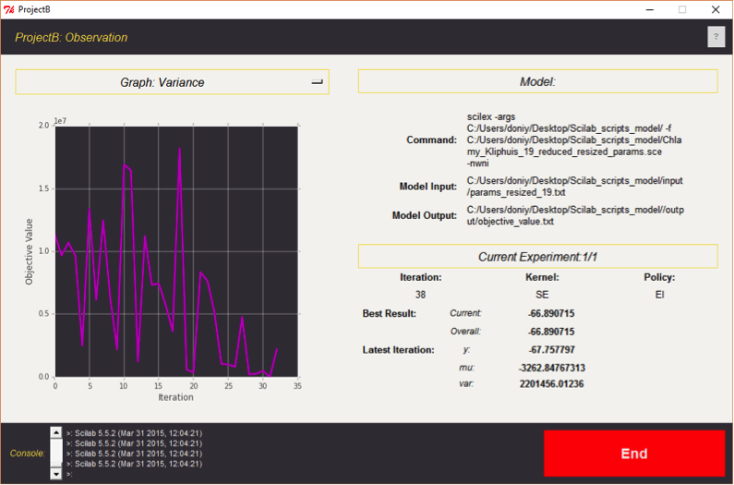Click the Objective Value axis label

click(x=29, y=251)
